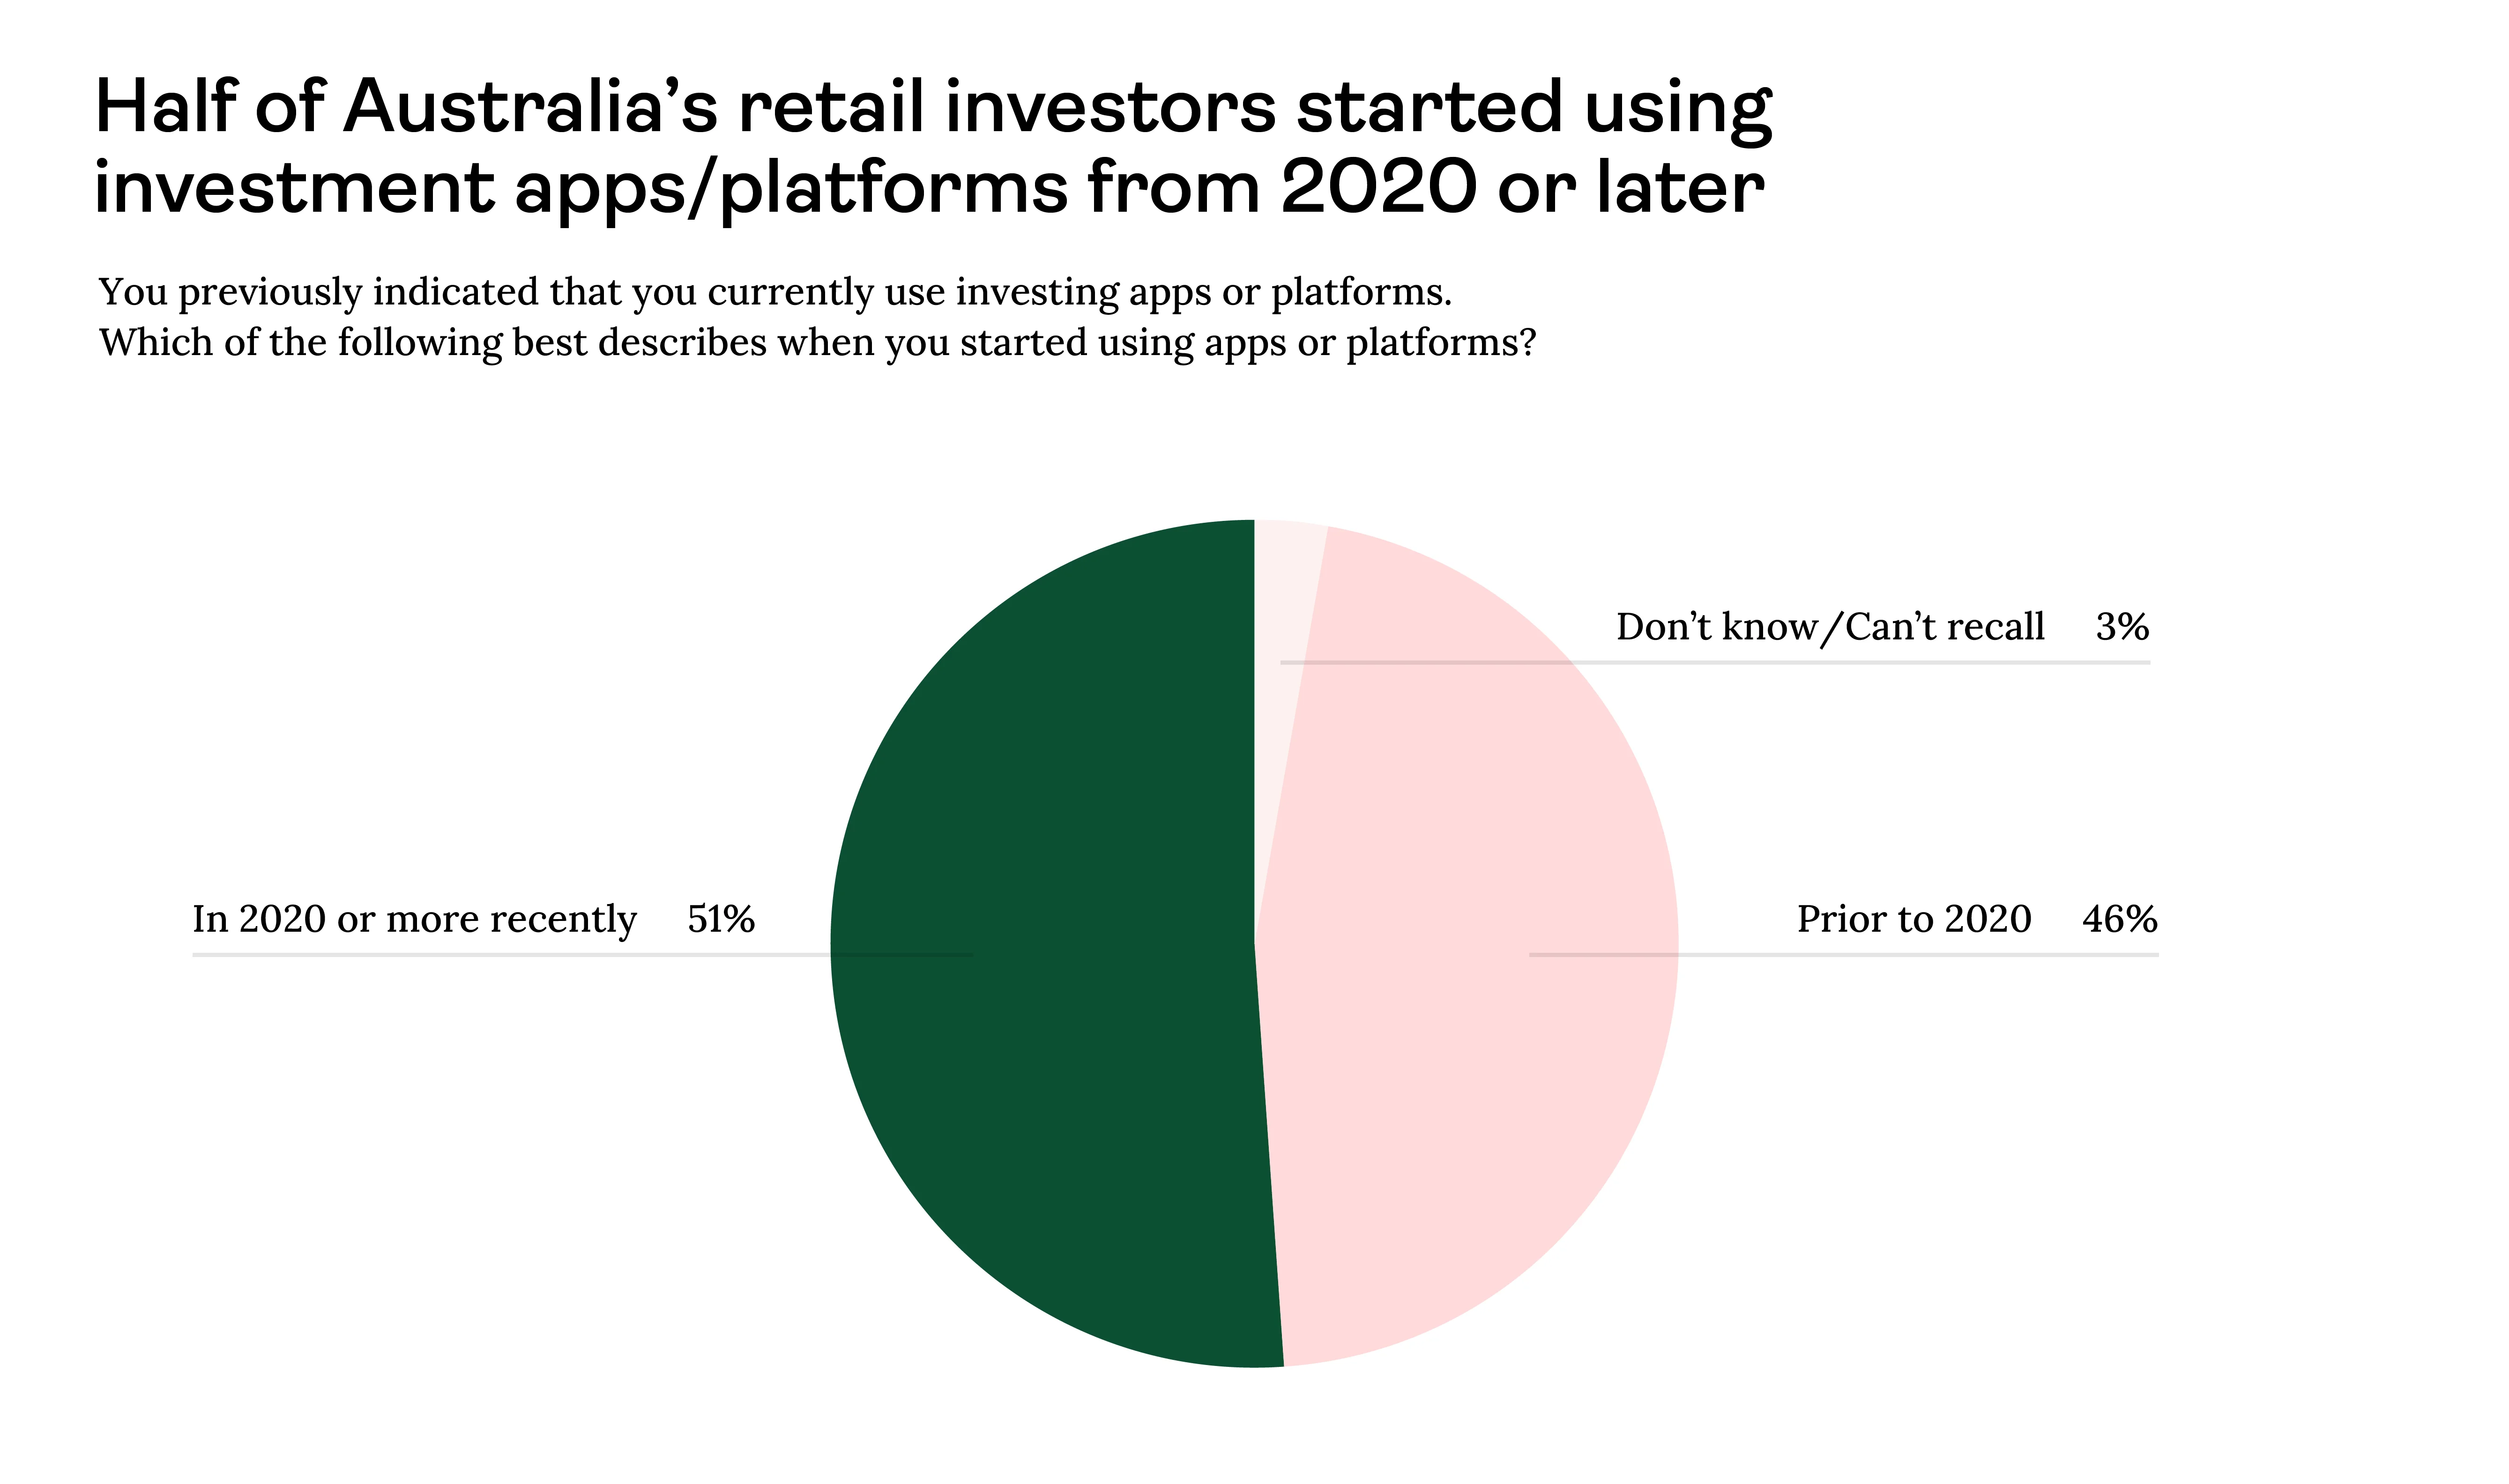Click the 46% value text
The width and height of the screenshot is (2509, 1484).
[2119, 919]
